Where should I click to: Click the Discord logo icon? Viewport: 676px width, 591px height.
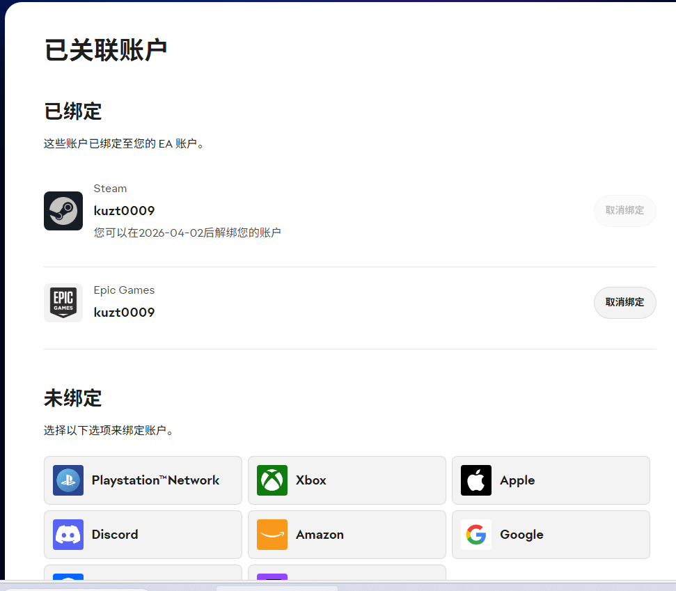(68, 535)
